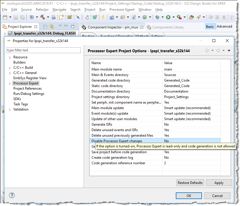Toggle back to Basic mode
The image size is (240, 206).
click(x=210, y=26)
